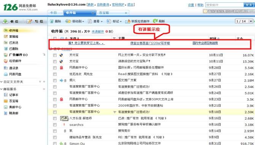Open the 集邮中心 sidebar icon
The image size is (255, 145).
tap(6, 107)
